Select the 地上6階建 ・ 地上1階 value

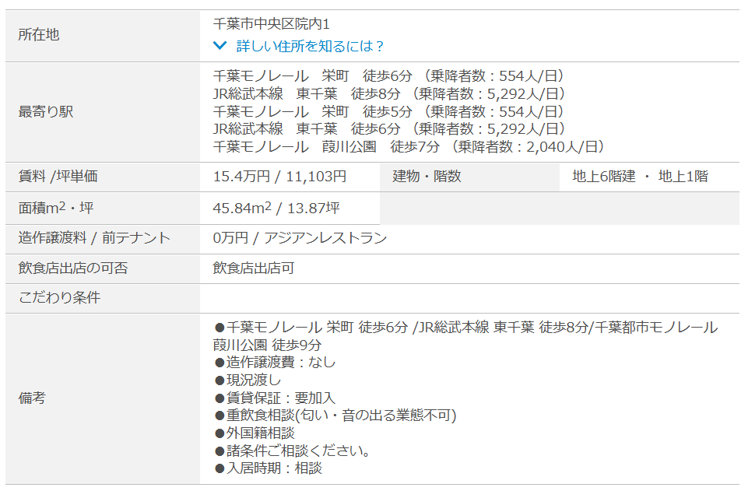640,177
